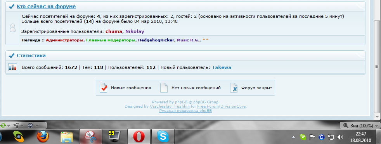Click Opera Turbo speedometer icon
This screenshot has height=144, width=381.
click(x=30, y=125)
